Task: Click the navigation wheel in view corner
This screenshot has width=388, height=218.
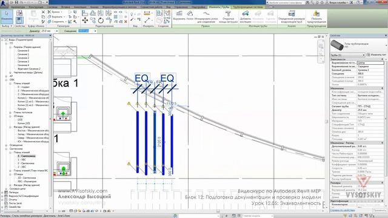Action: pyautogui.click(x=321, y=46)
